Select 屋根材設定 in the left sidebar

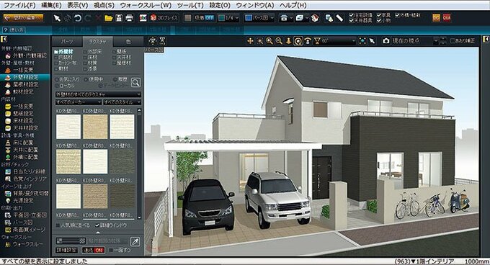pyautogui.click(x=25, y=84)
